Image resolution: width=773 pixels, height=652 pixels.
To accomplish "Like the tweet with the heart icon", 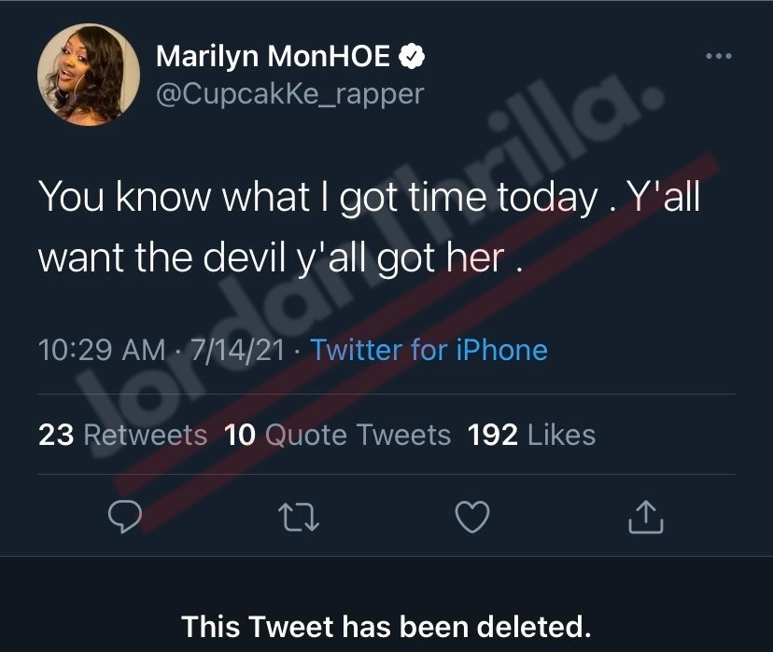I will click(x=472, y=517).
